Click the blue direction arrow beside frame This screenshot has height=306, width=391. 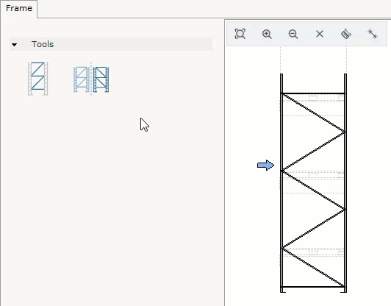[265, 166]
